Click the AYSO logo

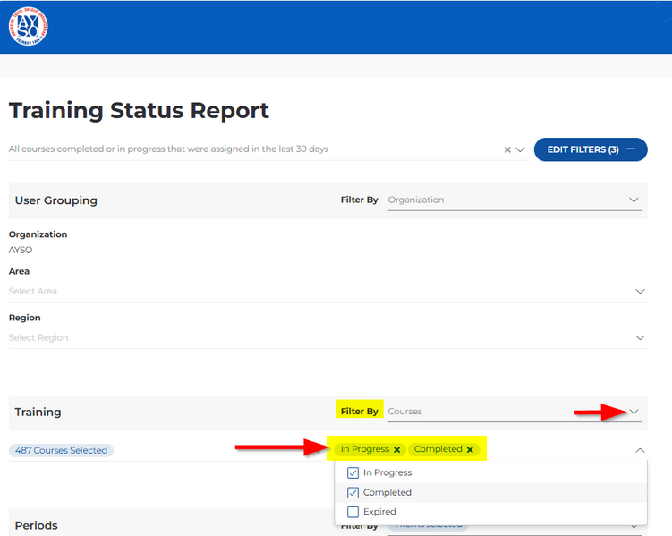click(x=28, y=27)
